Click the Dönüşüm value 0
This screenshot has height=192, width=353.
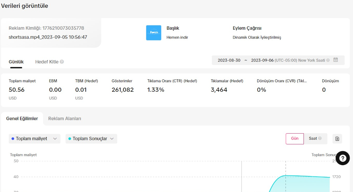(324, 89)
